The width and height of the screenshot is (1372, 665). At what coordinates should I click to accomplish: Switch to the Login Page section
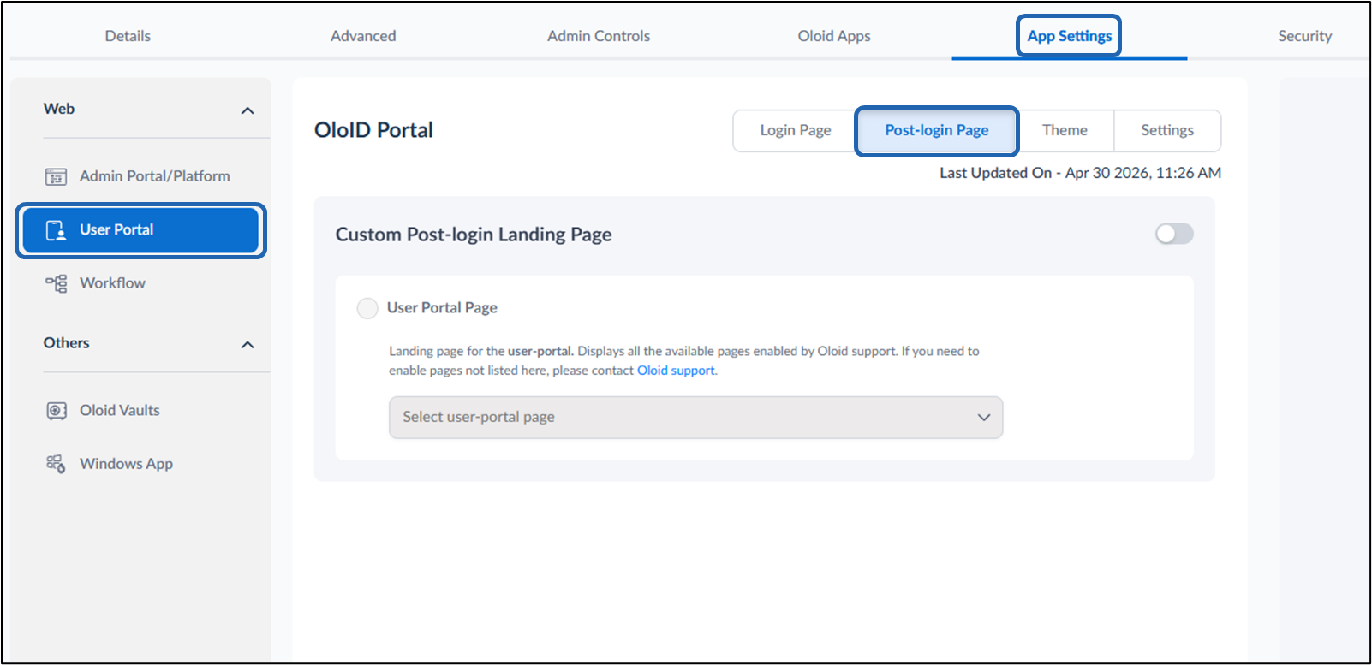coord(796,130)
